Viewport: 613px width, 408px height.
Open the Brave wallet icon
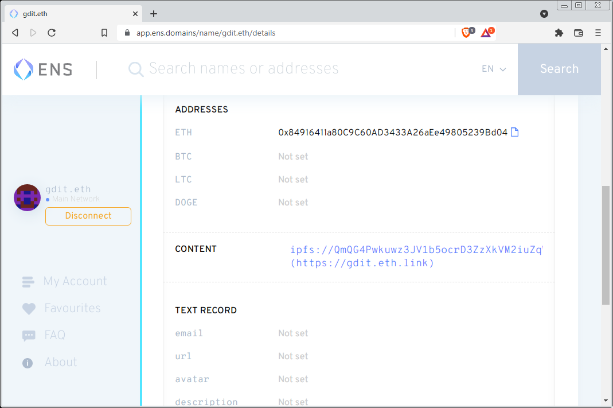[x=578, y=33]
